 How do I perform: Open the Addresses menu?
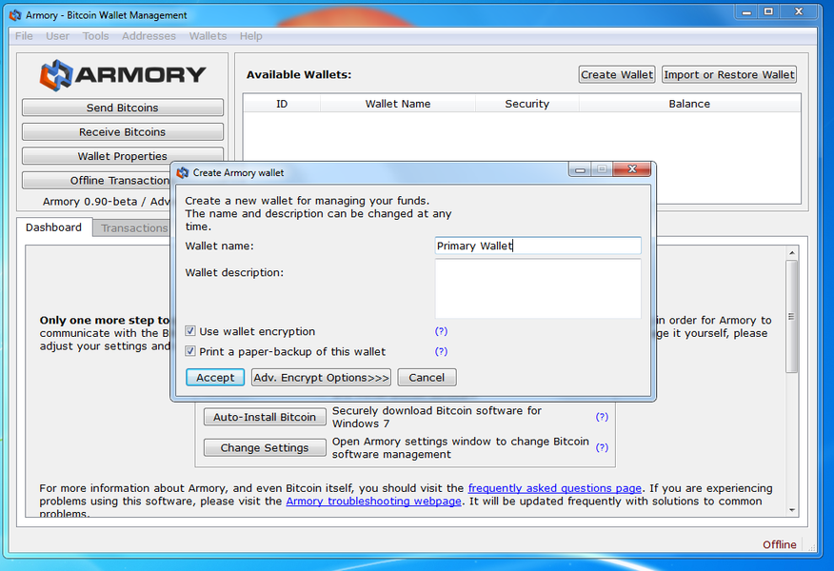click(149, 36)
